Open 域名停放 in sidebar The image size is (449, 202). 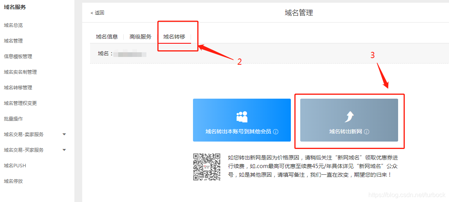(x=13, y=181)
